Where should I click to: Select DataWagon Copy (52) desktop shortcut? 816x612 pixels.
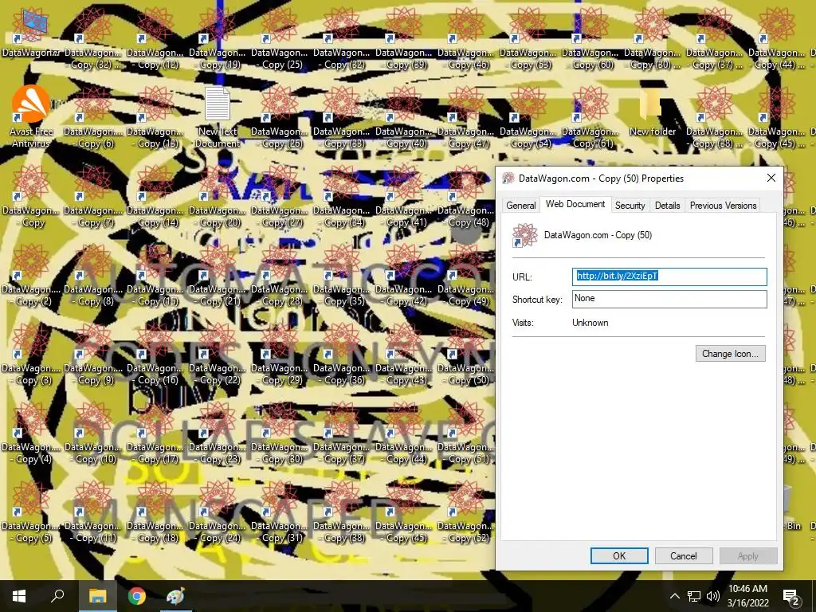coord(466,511)
